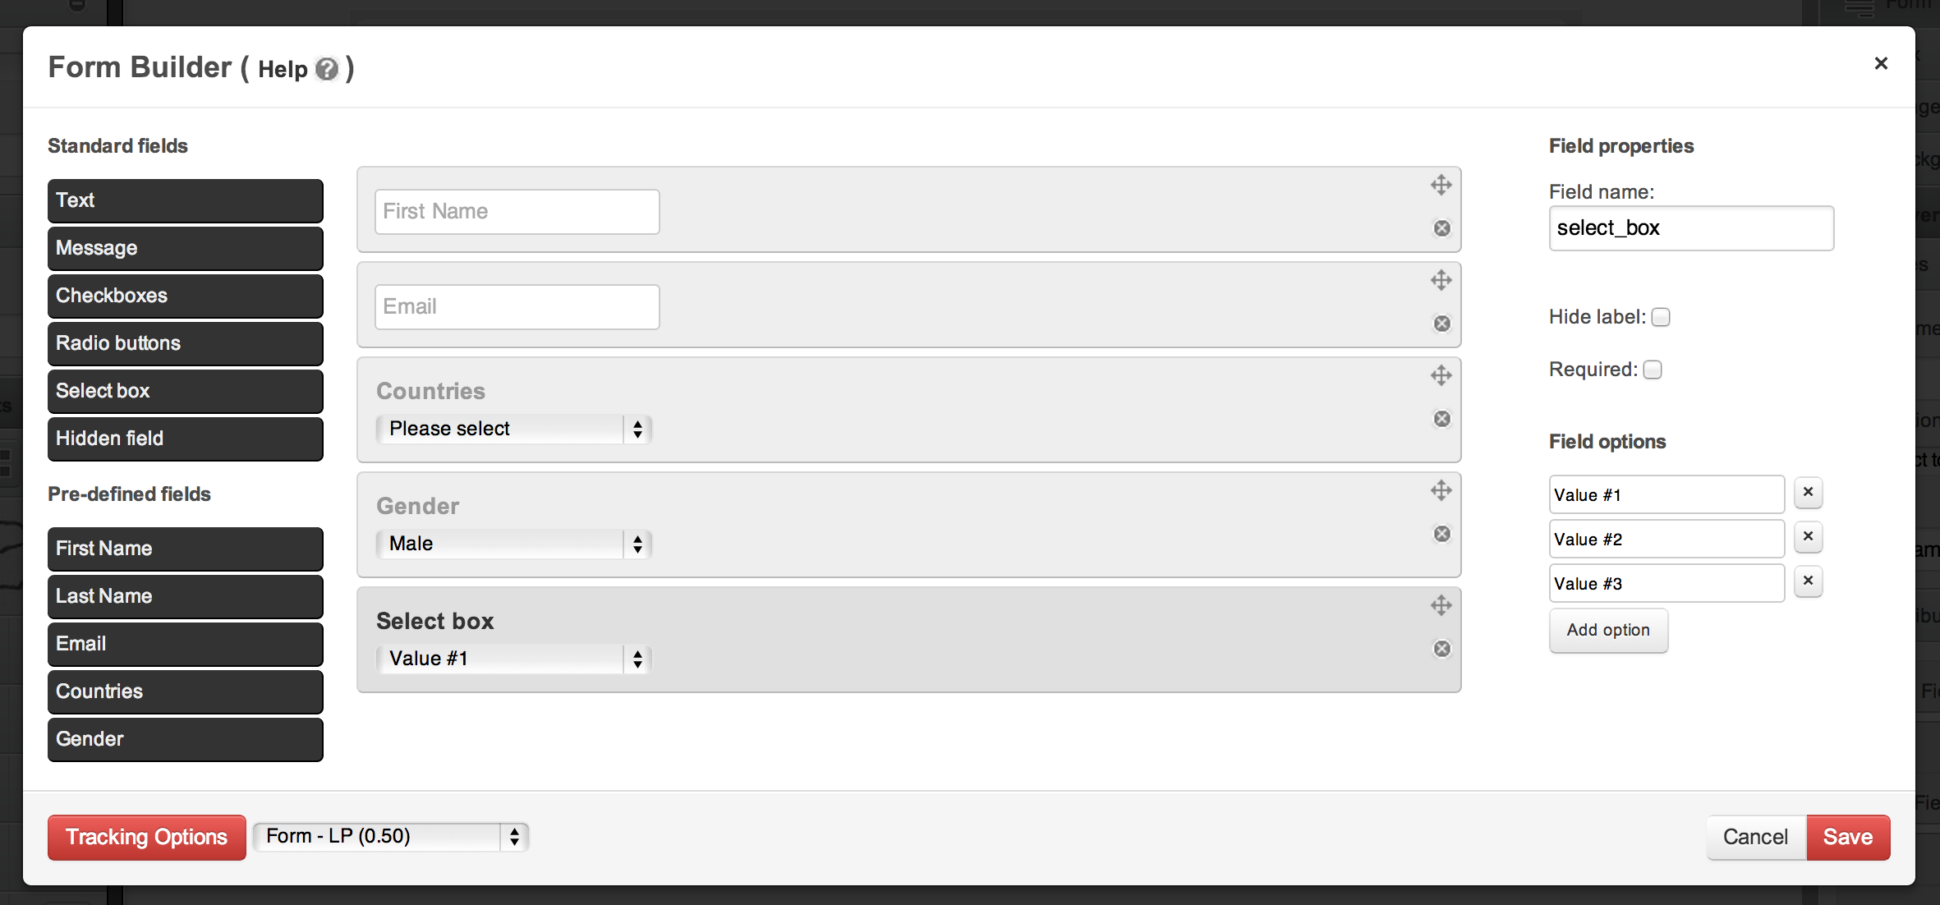
Task: Open Tracking Options
Action: click(x=146, y=837)
